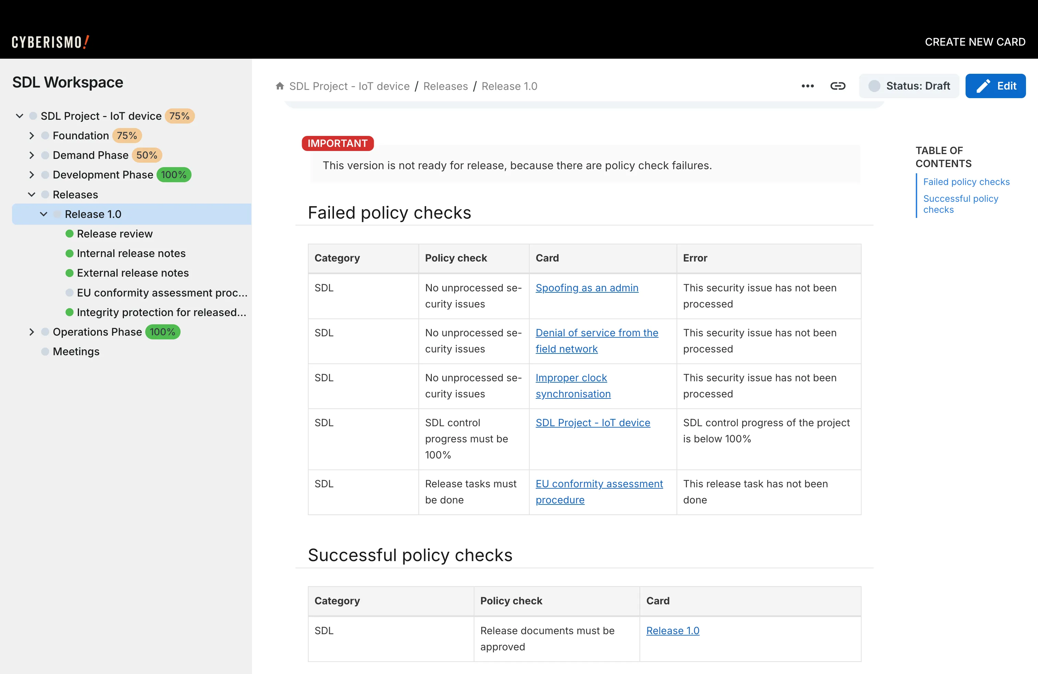Open EU conformity assessment proc... tree item

pos(162,292)
